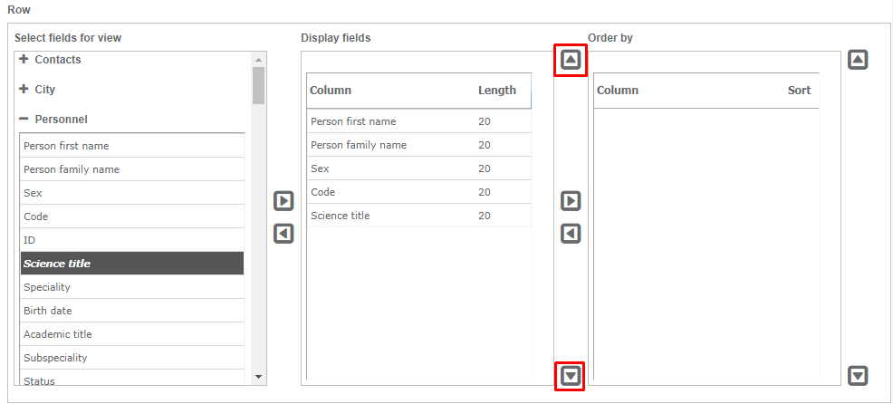Remove field from Order by list
This screenshot has height=404, width=893.
[x=571, y=234]
